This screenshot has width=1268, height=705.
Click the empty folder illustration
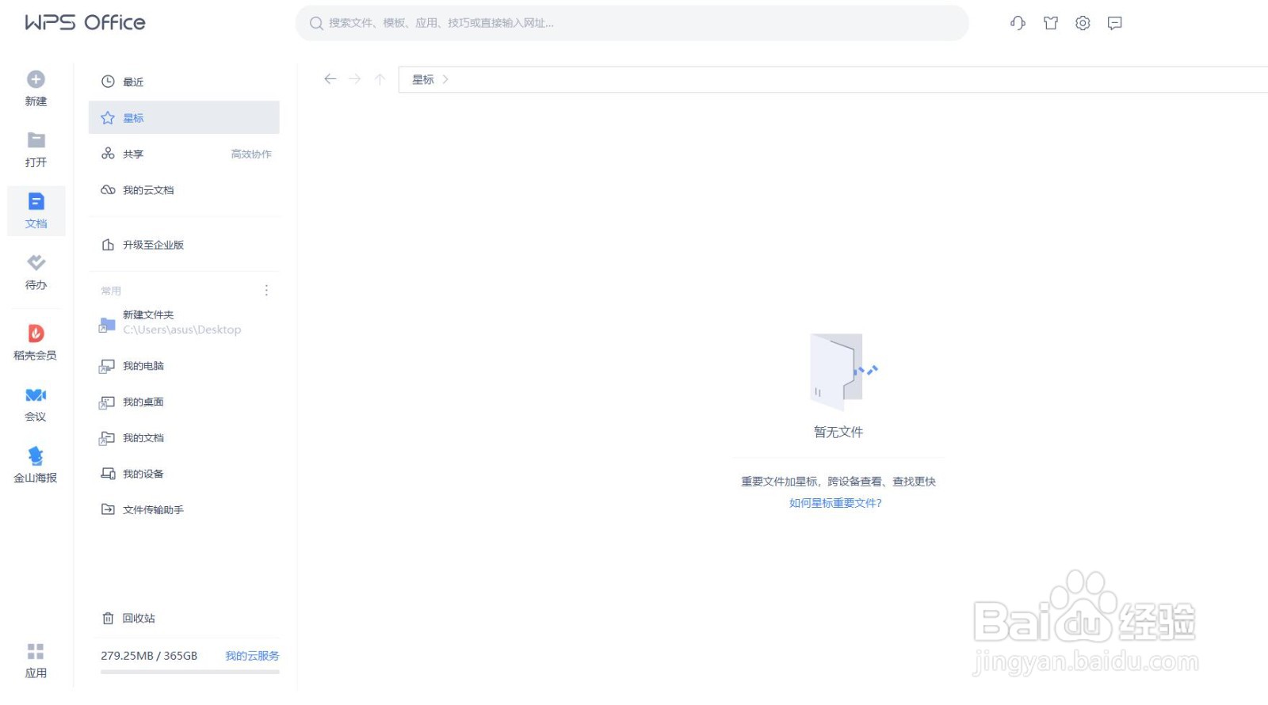coord(842,372)
